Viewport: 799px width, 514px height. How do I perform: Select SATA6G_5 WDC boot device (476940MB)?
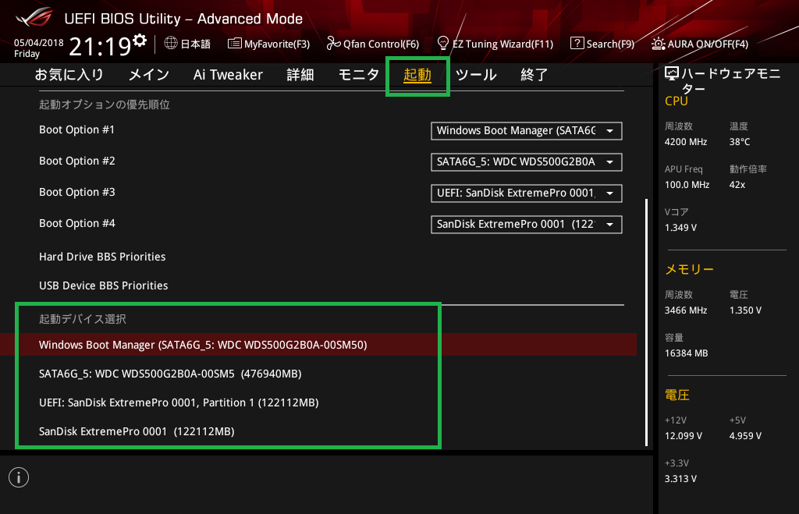[170, 374]
